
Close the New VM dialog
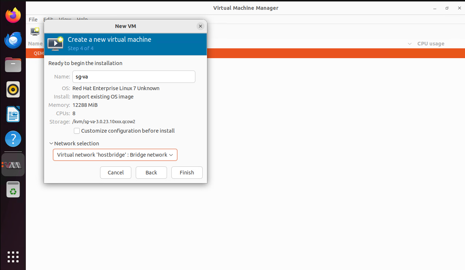tap(200, 26)
